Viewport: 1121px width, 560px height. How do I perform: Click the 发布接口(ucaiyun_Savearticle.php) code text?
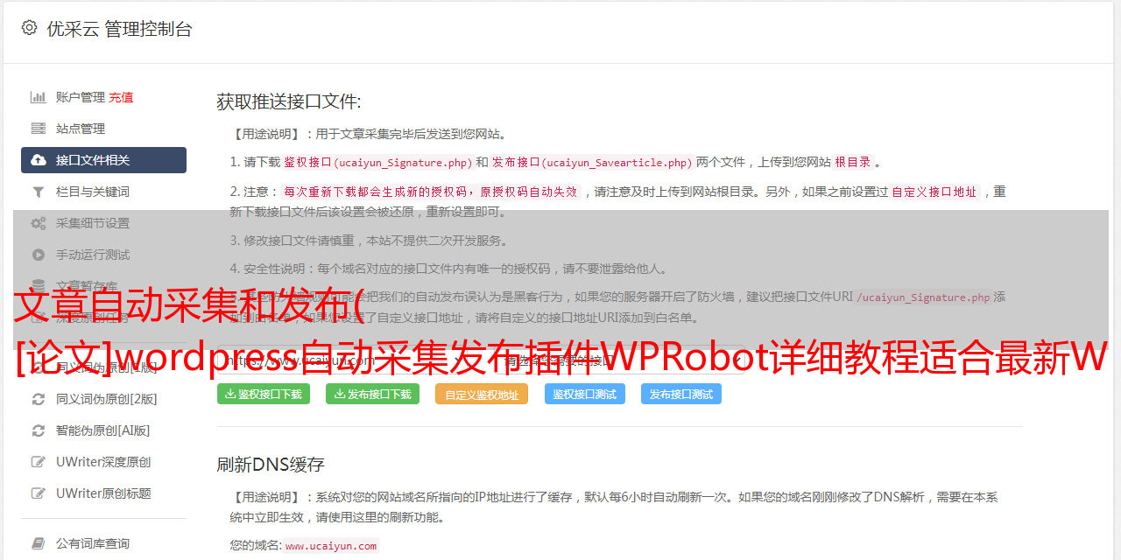[x=592, y=162]
